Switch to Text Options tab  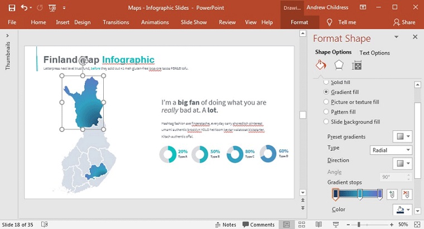[374, 53]
